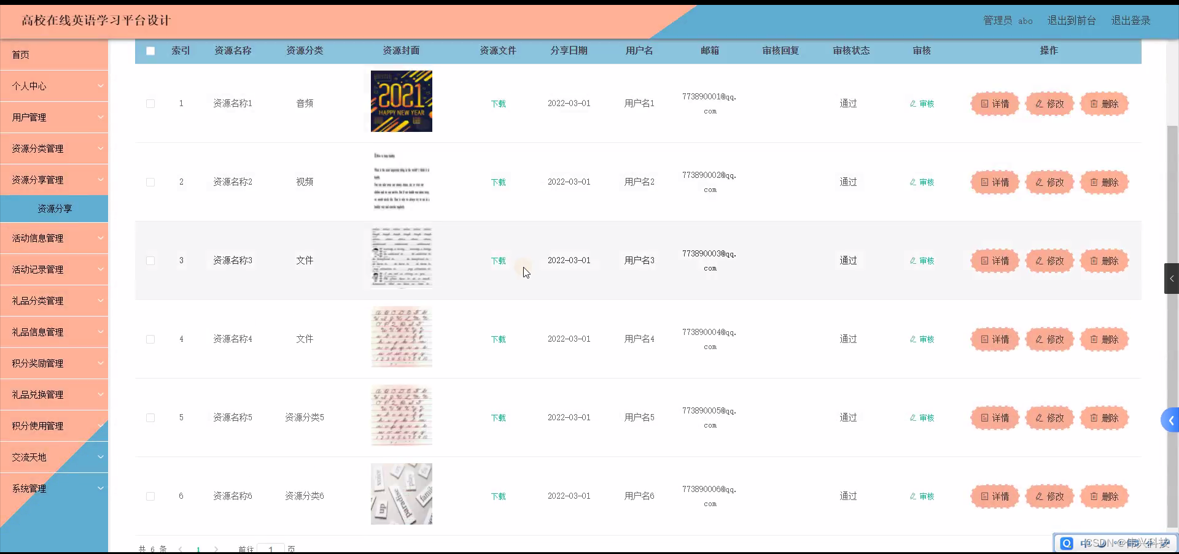Open the 详情 detail view for 资源名称1

coord(995,104)
